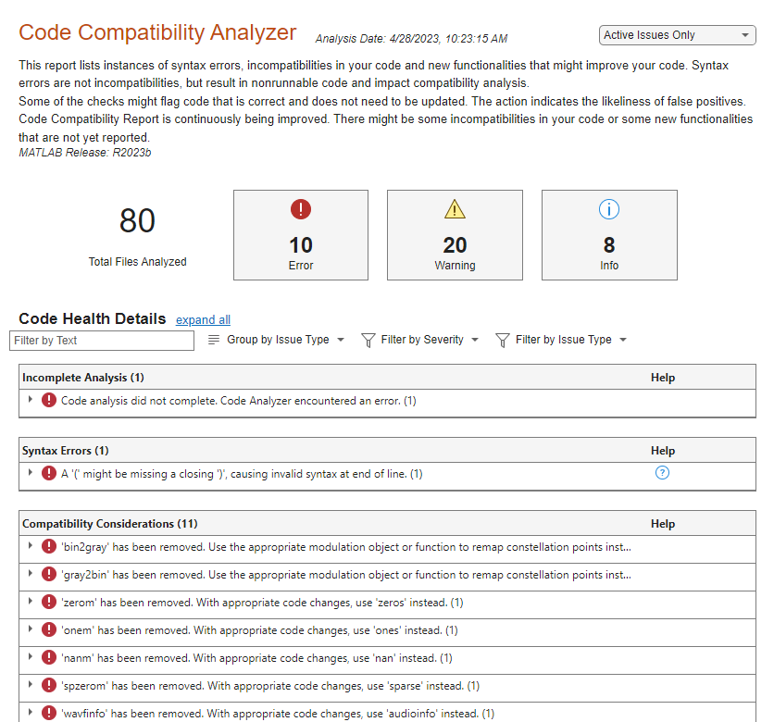Image resolution: width=774 pixels, height=722 pixels.
Task: Click the error icon beside the 'bin2gray' message
Action: point(48,546)
